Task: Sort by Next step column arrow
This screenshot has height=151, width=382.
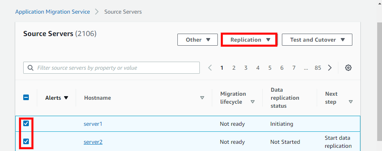Action: [351, 102]
